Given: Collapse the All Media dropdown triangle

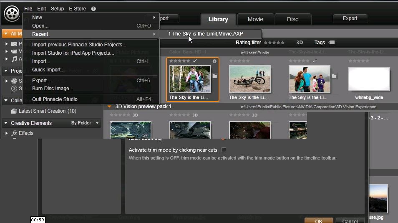Looking at the screenshot, I should pos(6,33).
